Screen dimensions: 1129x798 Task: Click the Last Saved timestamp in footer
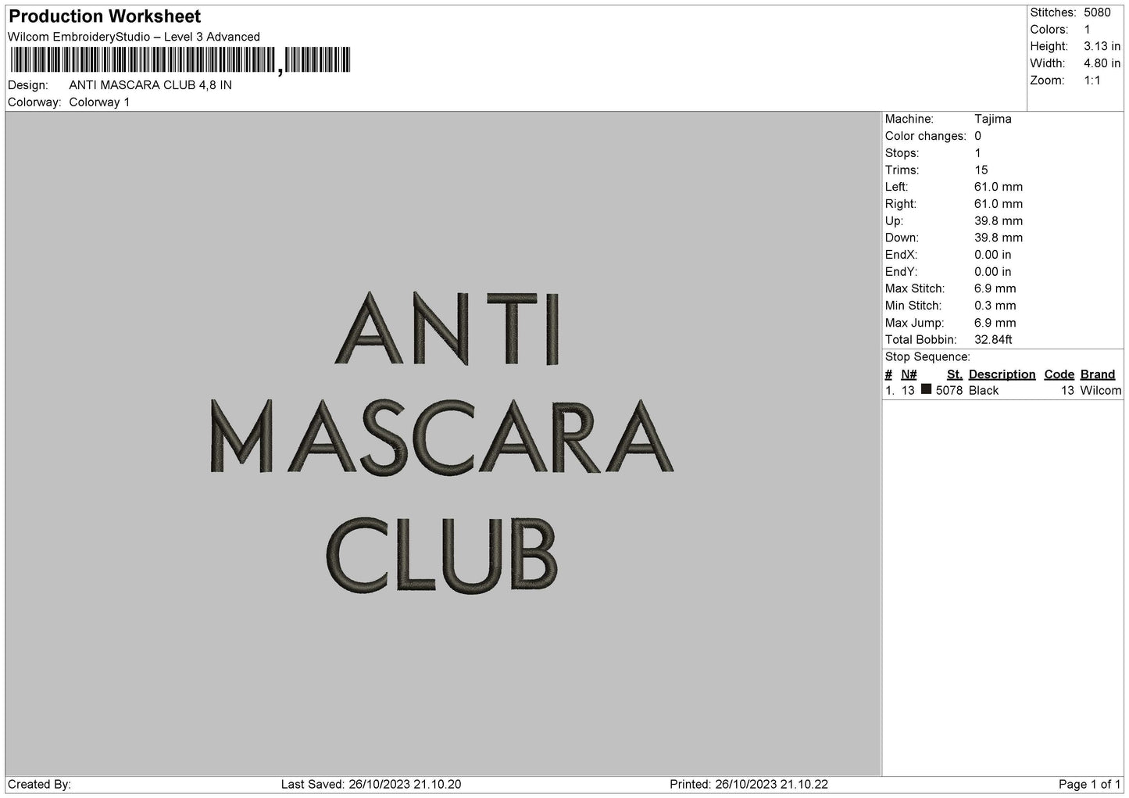click(371, 784)
